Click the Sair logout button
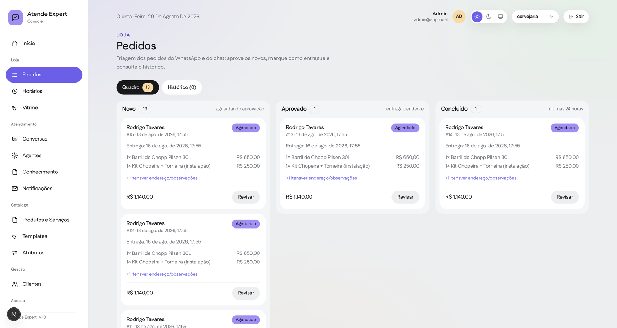This screenshot has height=328, width=617. [576, 17]
